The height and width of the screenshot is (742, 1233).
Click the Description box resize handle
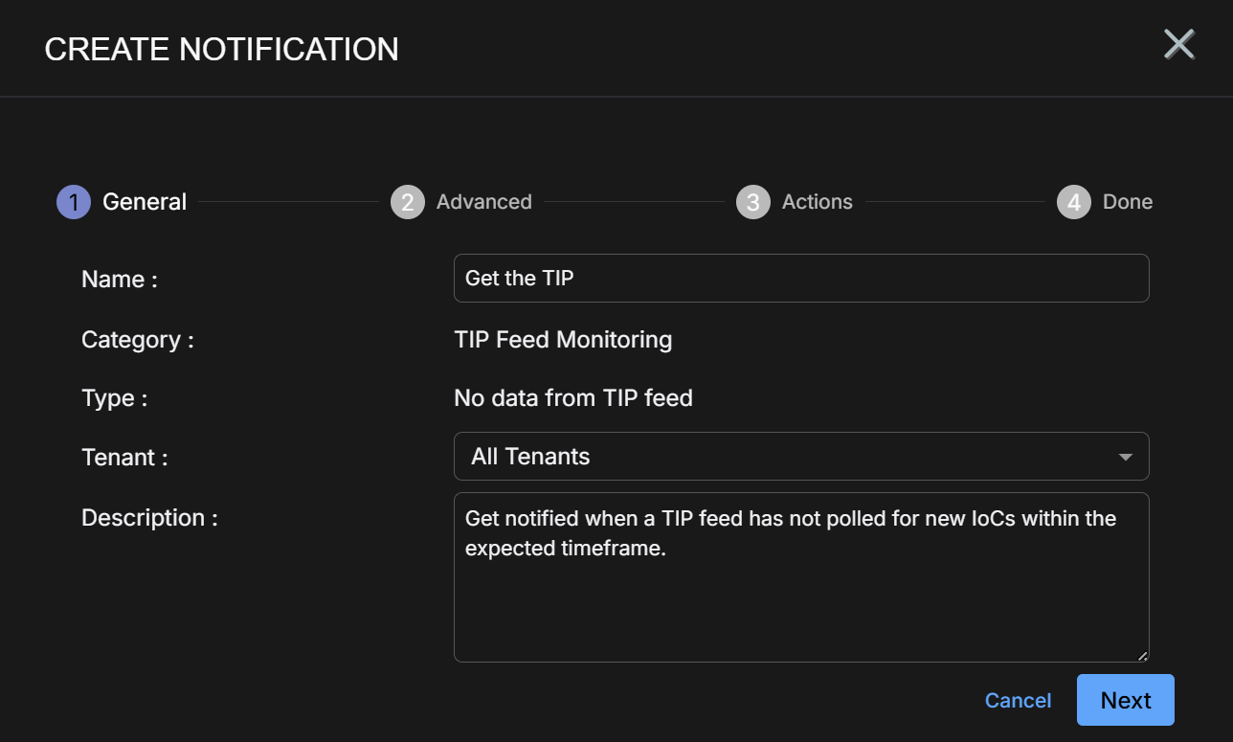coord(1142,656)
